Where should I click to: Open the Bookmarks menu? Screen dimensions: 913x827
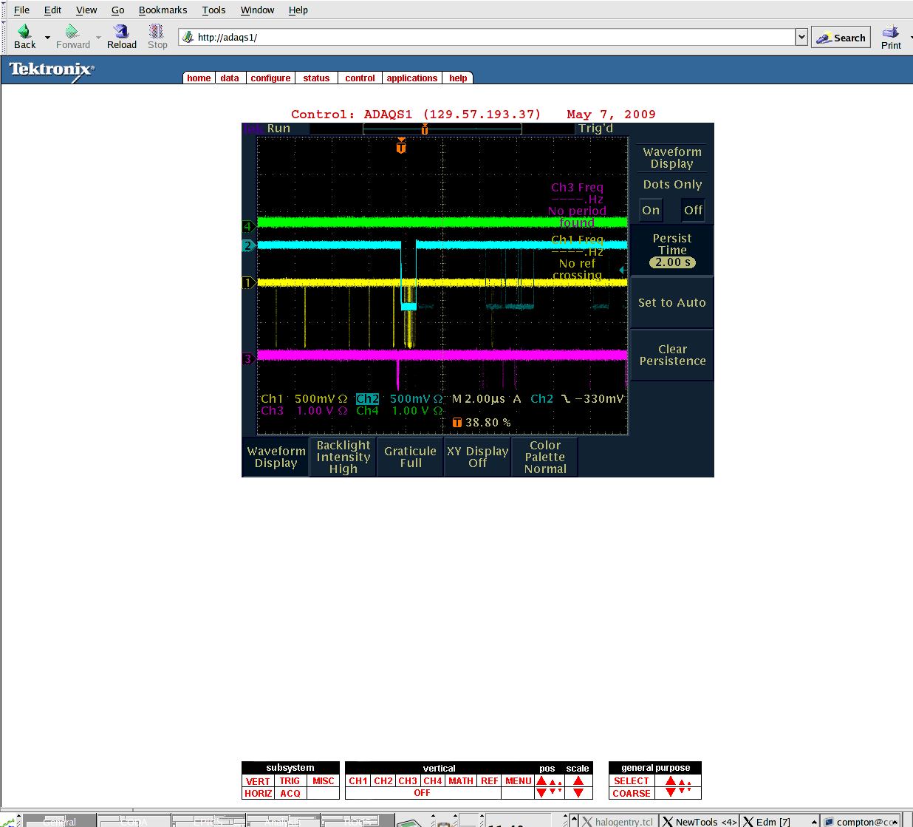tap(163, 10)
